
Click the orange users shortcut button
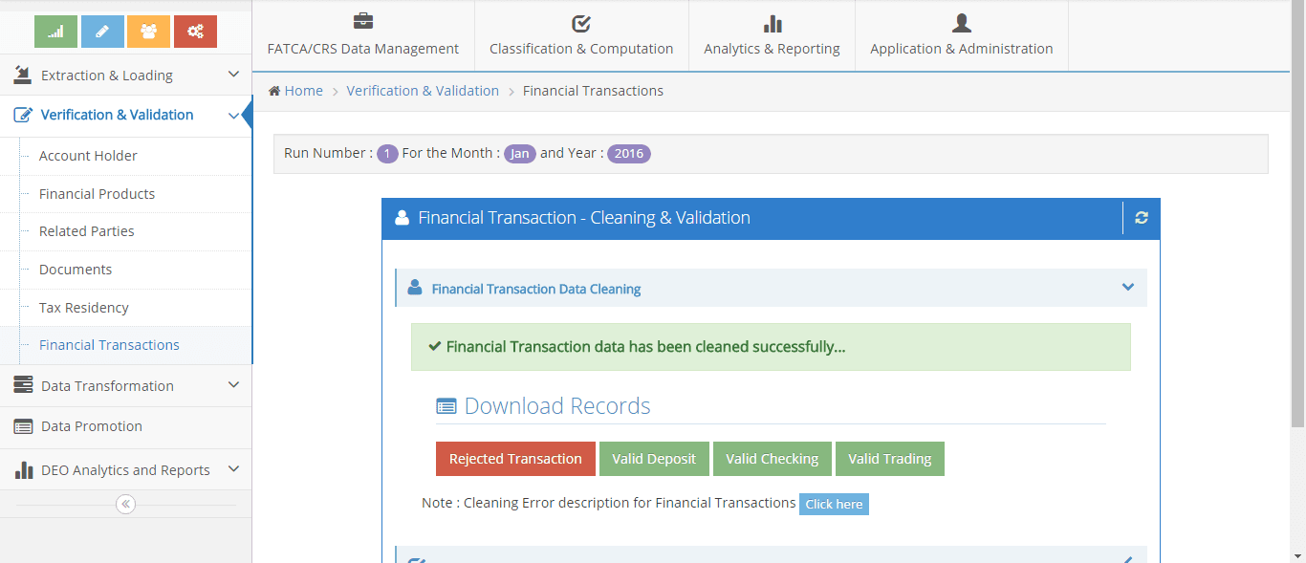(x=148, y=32)
